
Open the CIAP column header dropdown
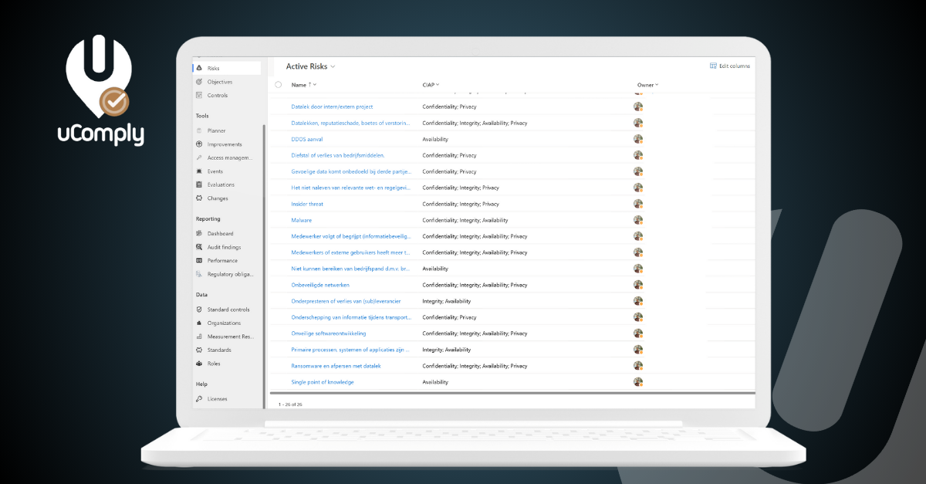tap(431, 85)
